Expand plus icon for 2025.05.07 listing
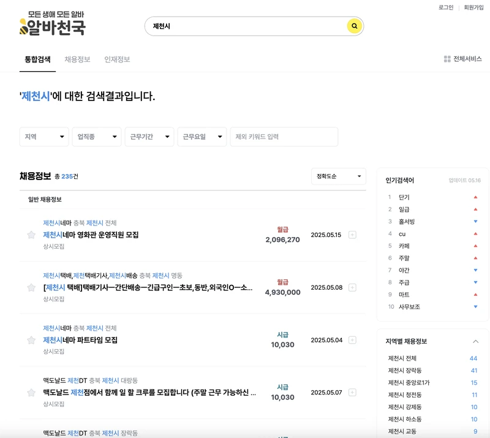Viewport: 490px width, 438px height. (x=352, y=392)
